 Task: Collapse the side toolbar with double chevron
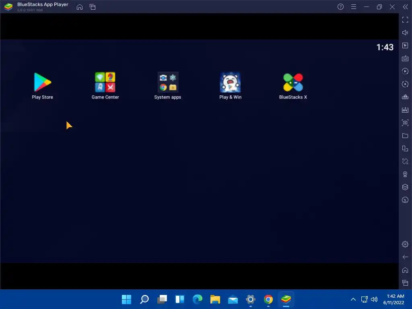point(406,7)
